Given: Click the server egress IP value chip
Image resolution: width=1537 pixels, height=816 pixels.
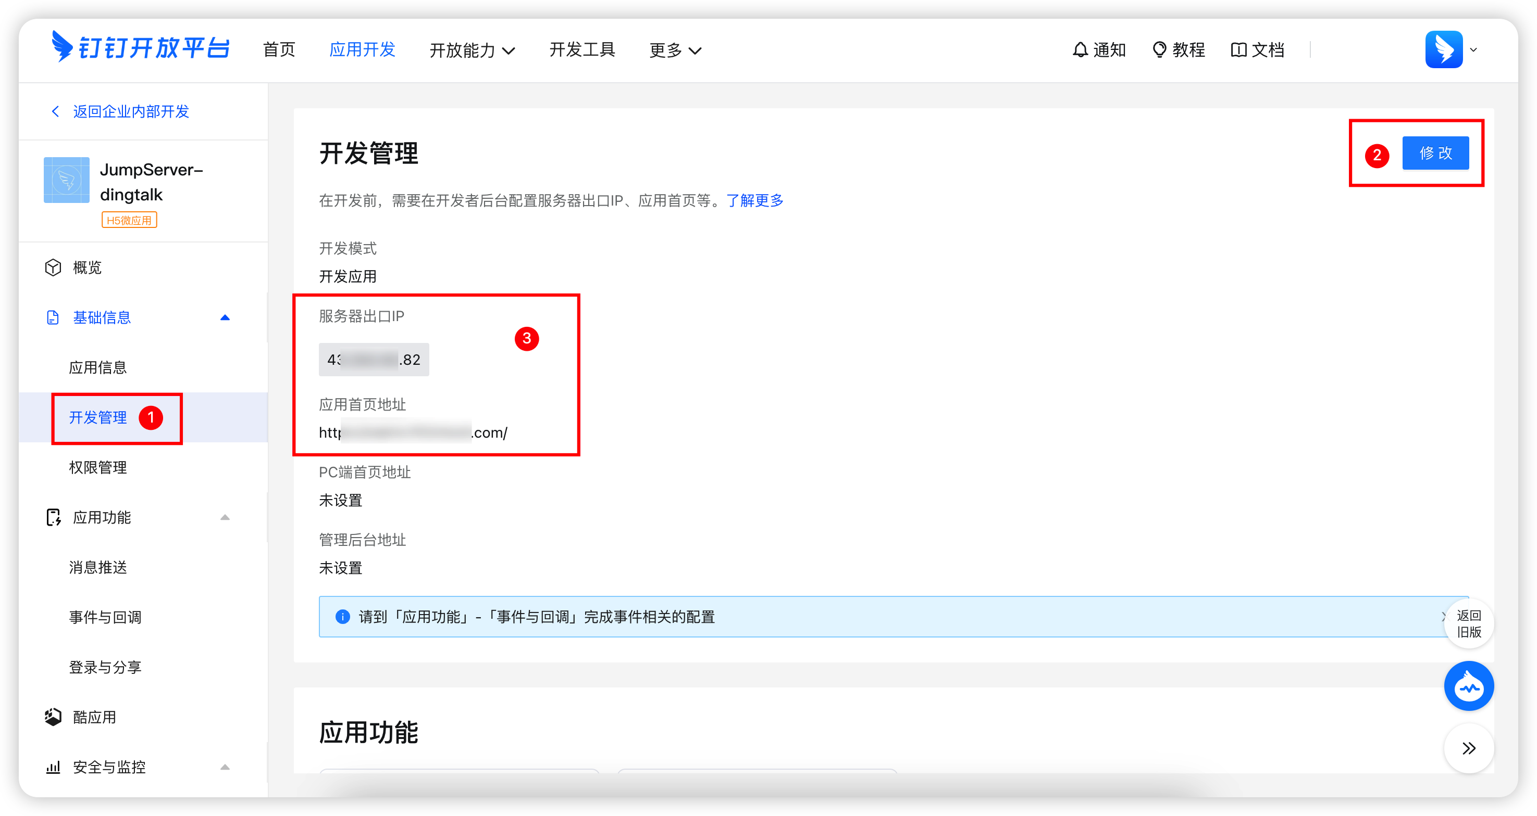Looking at the screenshot, I should point(374,360).
